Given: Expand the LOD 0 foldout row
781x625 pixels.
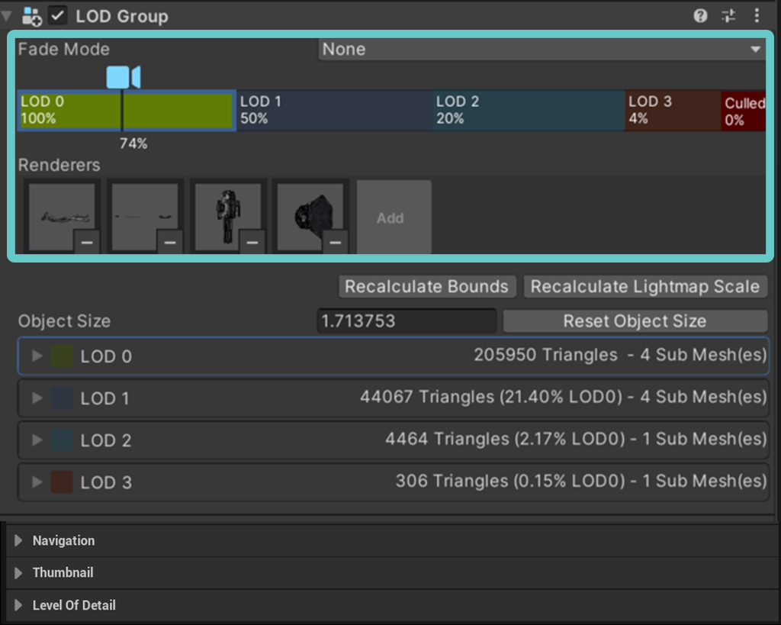Looking at the screenshot, I should tap(394, 356).
